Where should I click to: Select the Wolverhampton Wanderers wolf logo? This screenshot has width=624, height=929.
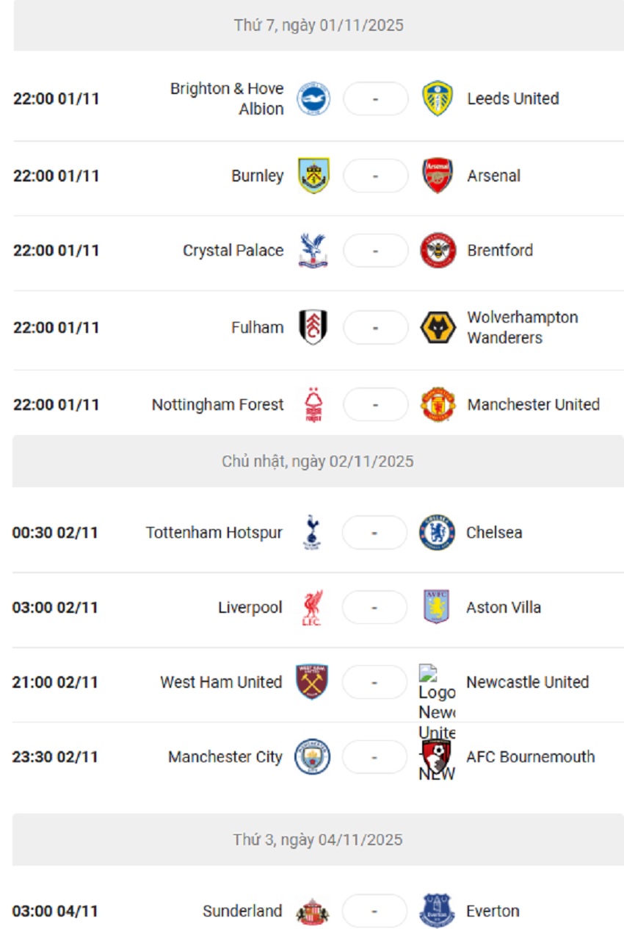coord(438,328)
